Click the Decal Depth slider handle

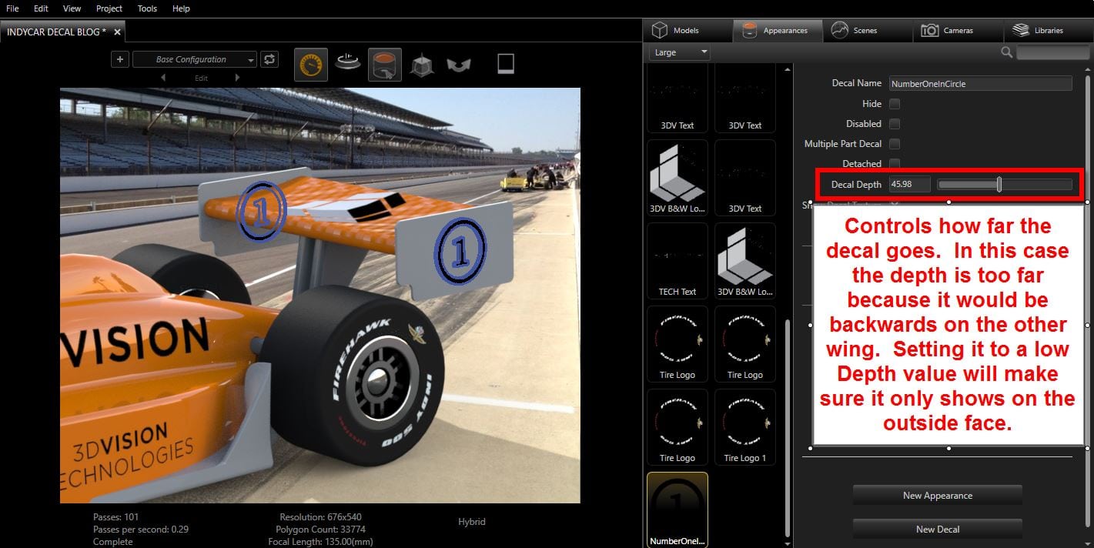pos(999,185)
